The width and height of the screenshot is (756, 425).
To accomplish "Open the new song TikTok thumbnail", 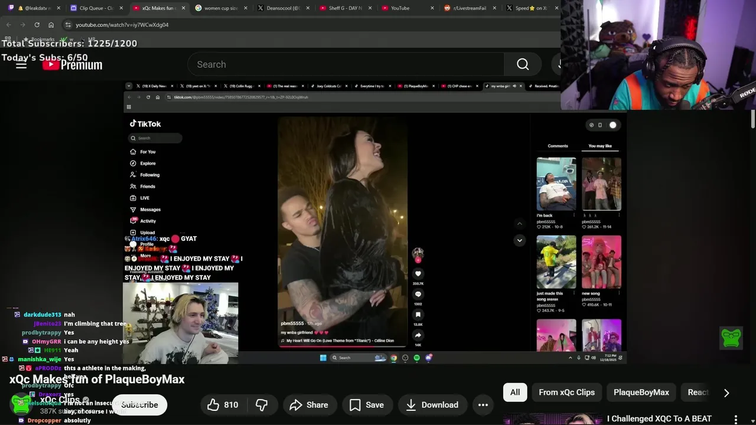I will [x=601, y=262].
